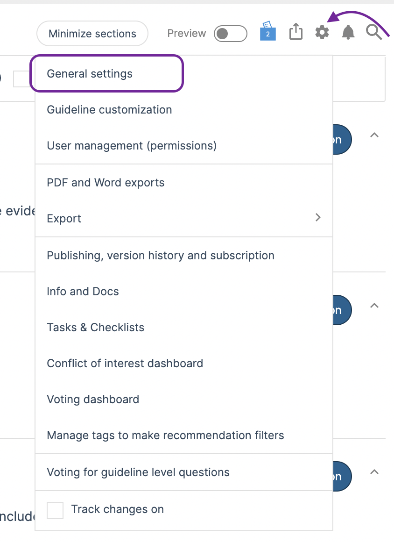Go to Conflict of interest dashboard
The image size is (394, 542).
pos(125,364)
